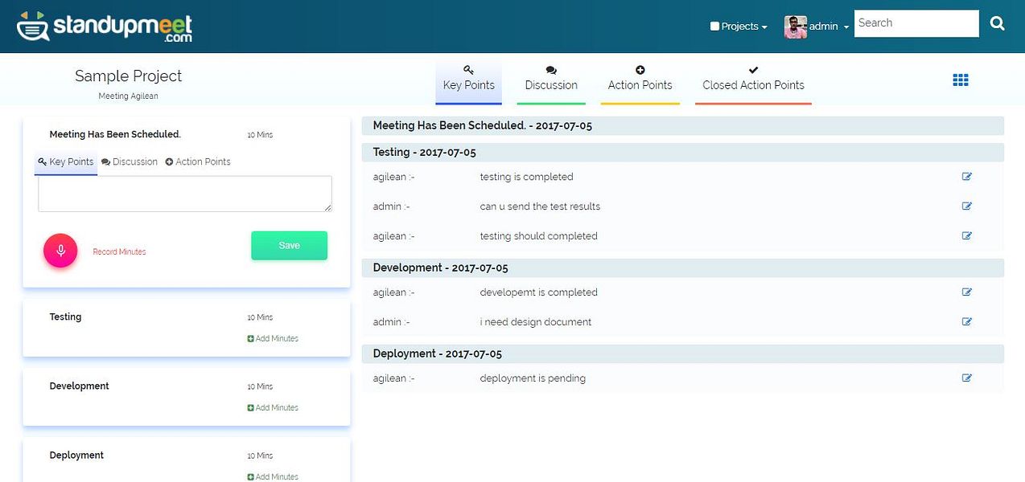The height and width of the screenshot is (482, 1025).
Task: Click 'Meeting Has Been Scheduled. - 2017-07-05' header
Action: point(683,126)
